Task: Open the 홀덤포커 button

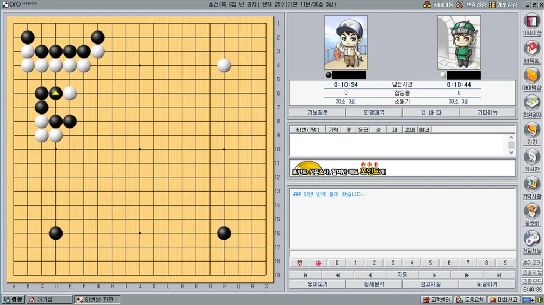Action: [532, 263]
